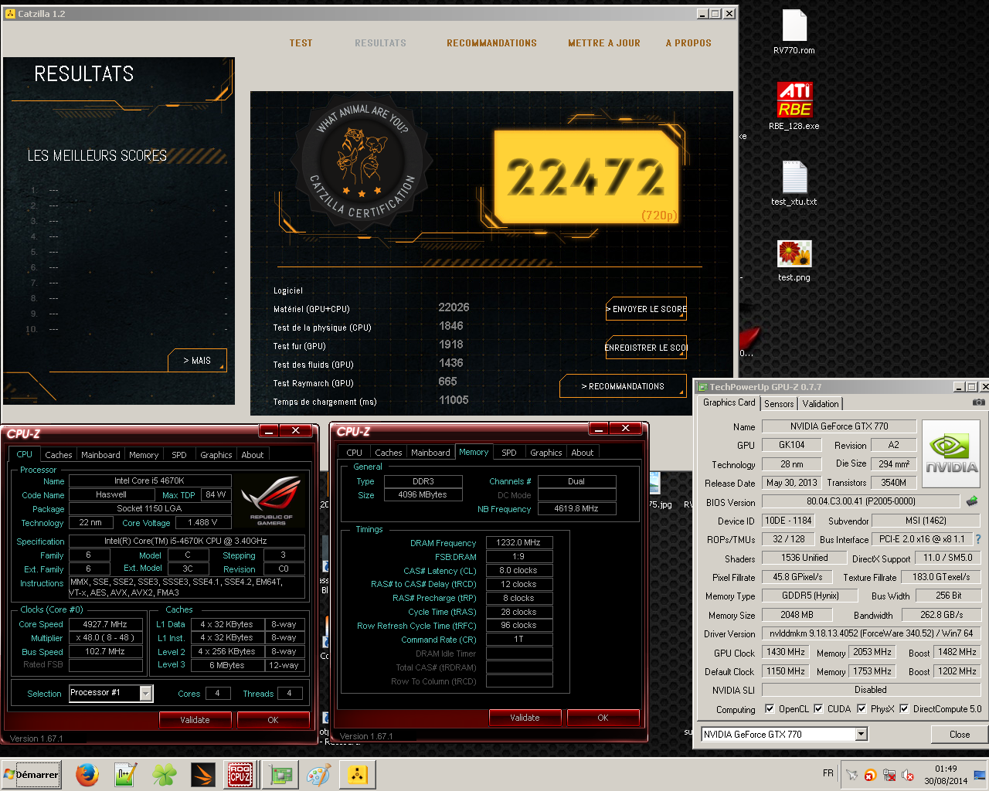The width and height of the screenshot is (989, 791).
Task: Select the ATI RBE_128.exe desktop icon
Action: pos(794,107)
